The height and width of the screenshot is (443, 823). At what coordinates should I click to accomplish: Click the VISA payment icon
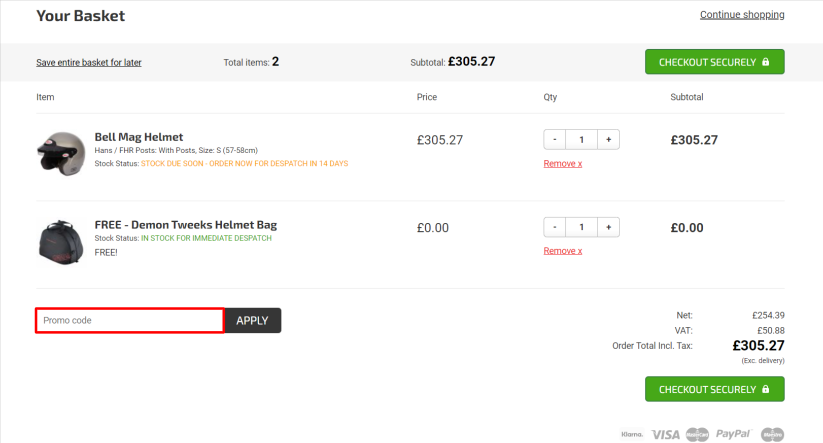pos(665,435)
